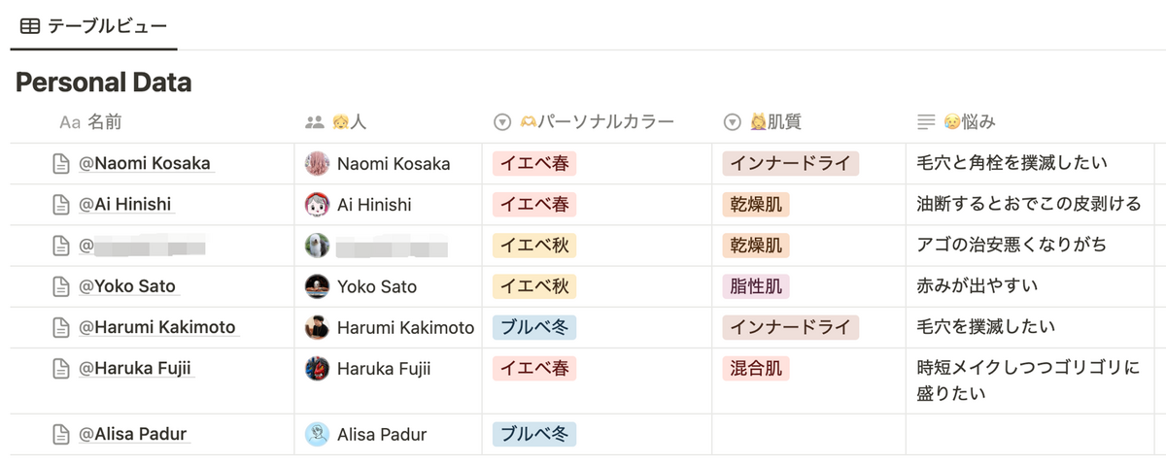Select Ai Hinishi's avatar icon
The width and height of the screenshot is (1166, 463).
click(x=317, y=205)
